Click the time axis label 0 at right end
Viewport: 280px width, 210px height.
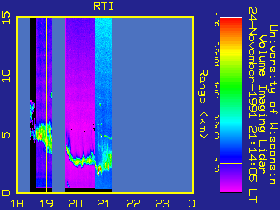click(x=192, y=203)
